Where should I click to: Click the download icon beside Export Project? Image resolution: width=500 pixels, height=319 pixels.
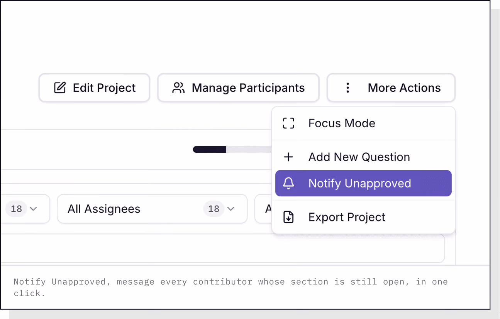click(288, 217)
